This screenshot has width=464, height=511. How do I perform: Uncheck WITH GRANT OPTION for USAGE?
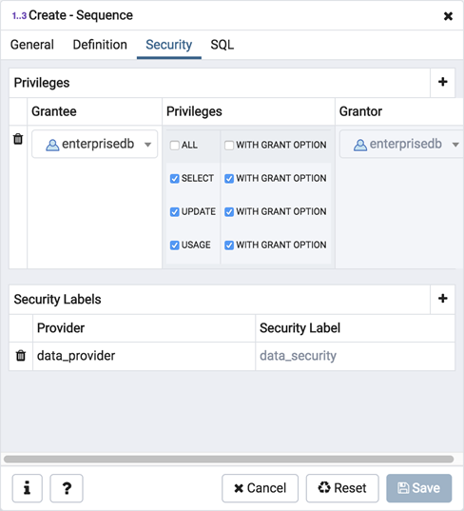pyautogui.click(x=229, y=246)
